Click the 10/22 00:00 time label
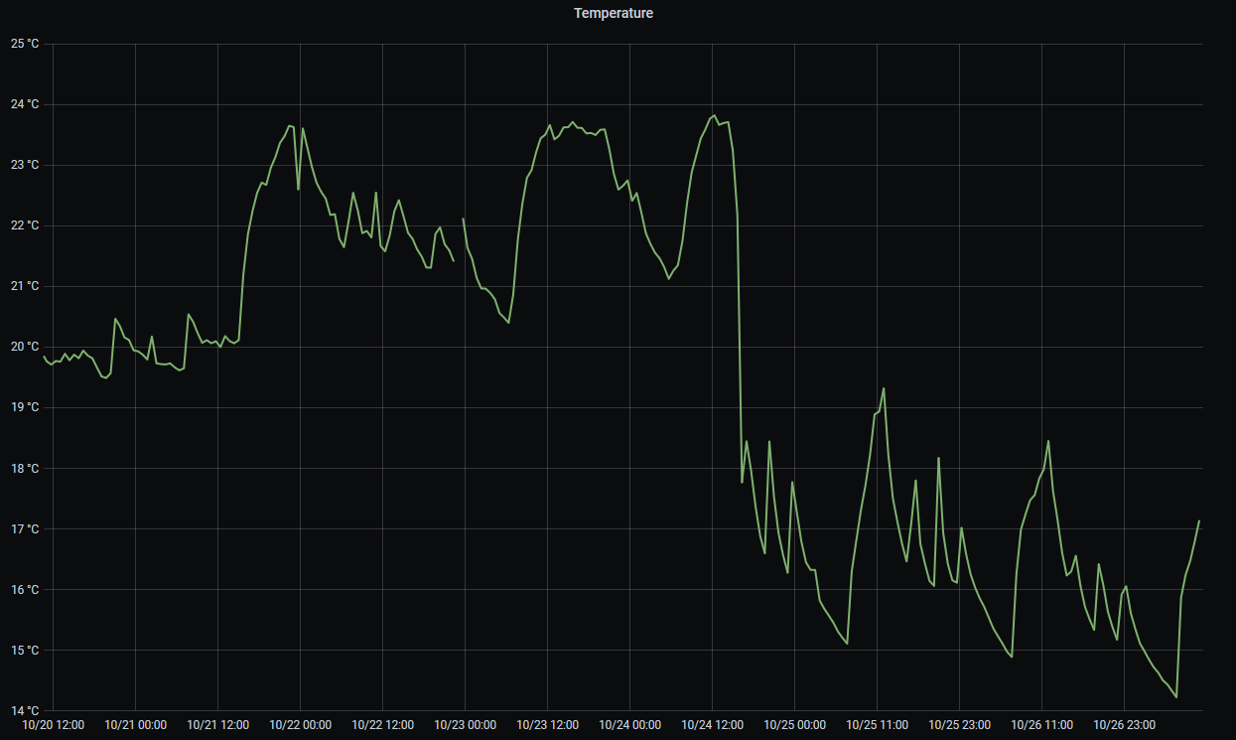 tap(300, 725)
